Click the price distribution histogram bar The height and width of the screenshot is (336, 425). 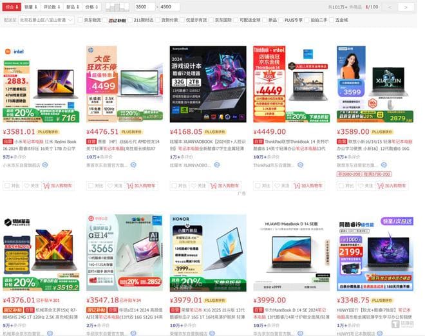[117, 7]
